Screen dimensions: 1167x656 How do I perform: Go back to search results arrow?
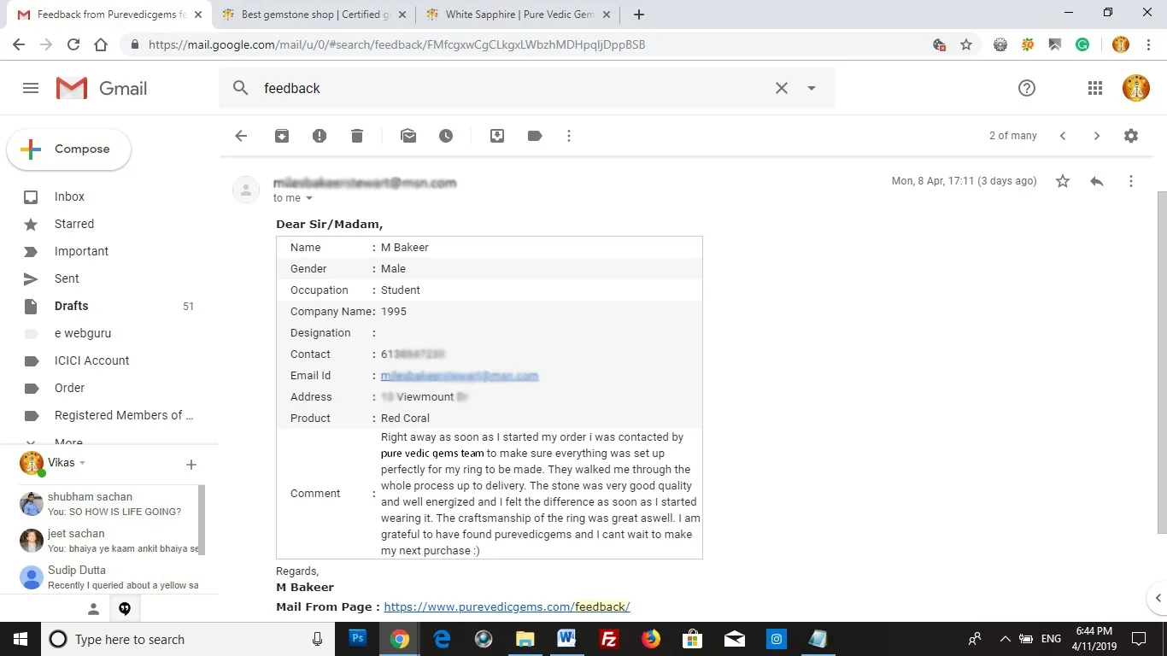coord(241,136)
